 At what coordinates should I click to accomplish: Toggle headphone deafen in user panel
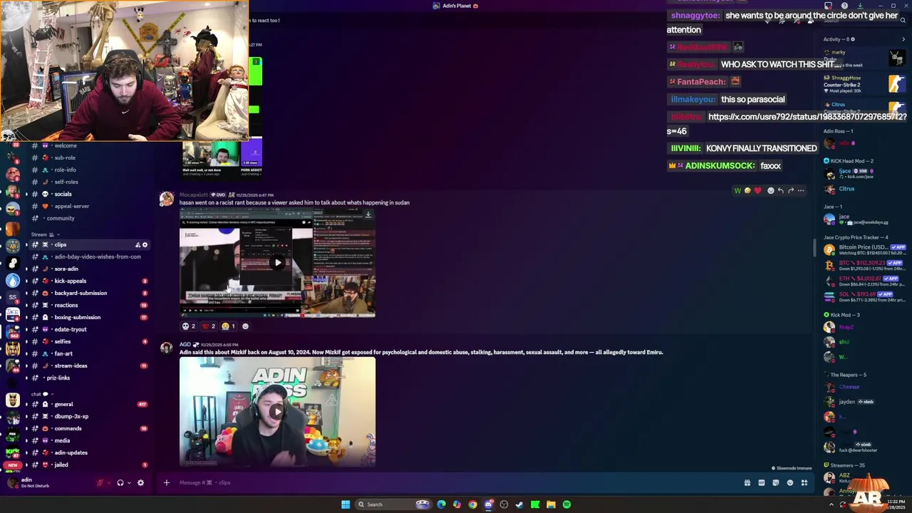120,483
